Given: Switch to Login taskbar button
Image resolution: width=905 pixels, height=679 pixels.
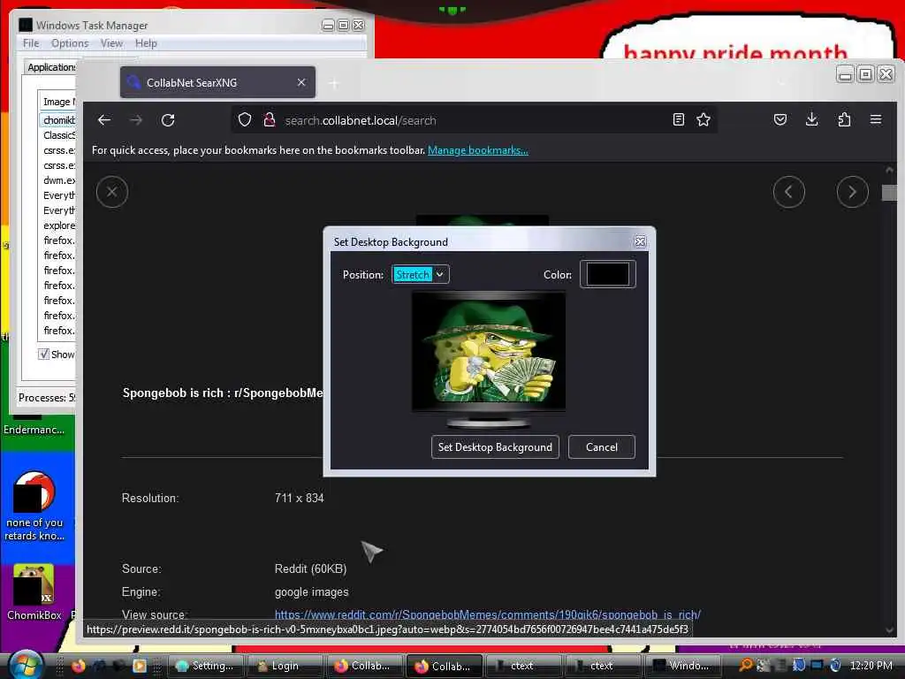Looking at the screenshot, I should [285, 666].
